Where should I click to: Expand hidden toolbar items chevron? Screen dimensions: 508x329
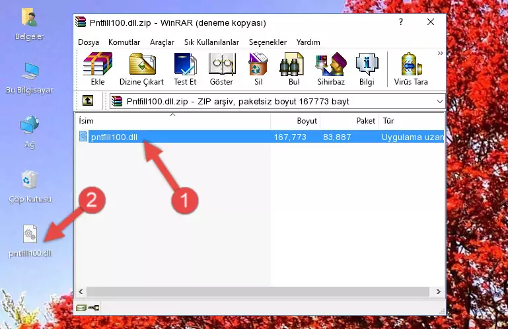[440, 53]
